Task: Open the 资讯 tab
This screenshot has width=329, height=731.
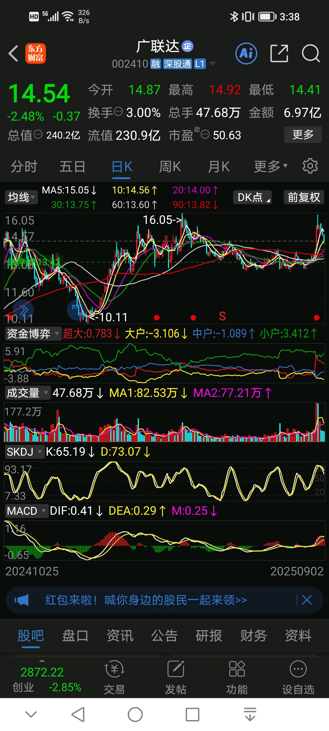Action: 120,636
